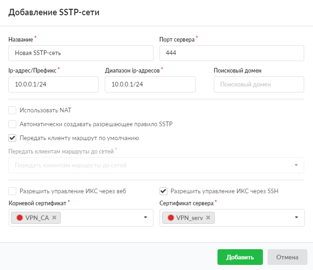The height and width of the screenshot is (270, 313).
Task: Click the Отмена button
Action: click(287, 257)
